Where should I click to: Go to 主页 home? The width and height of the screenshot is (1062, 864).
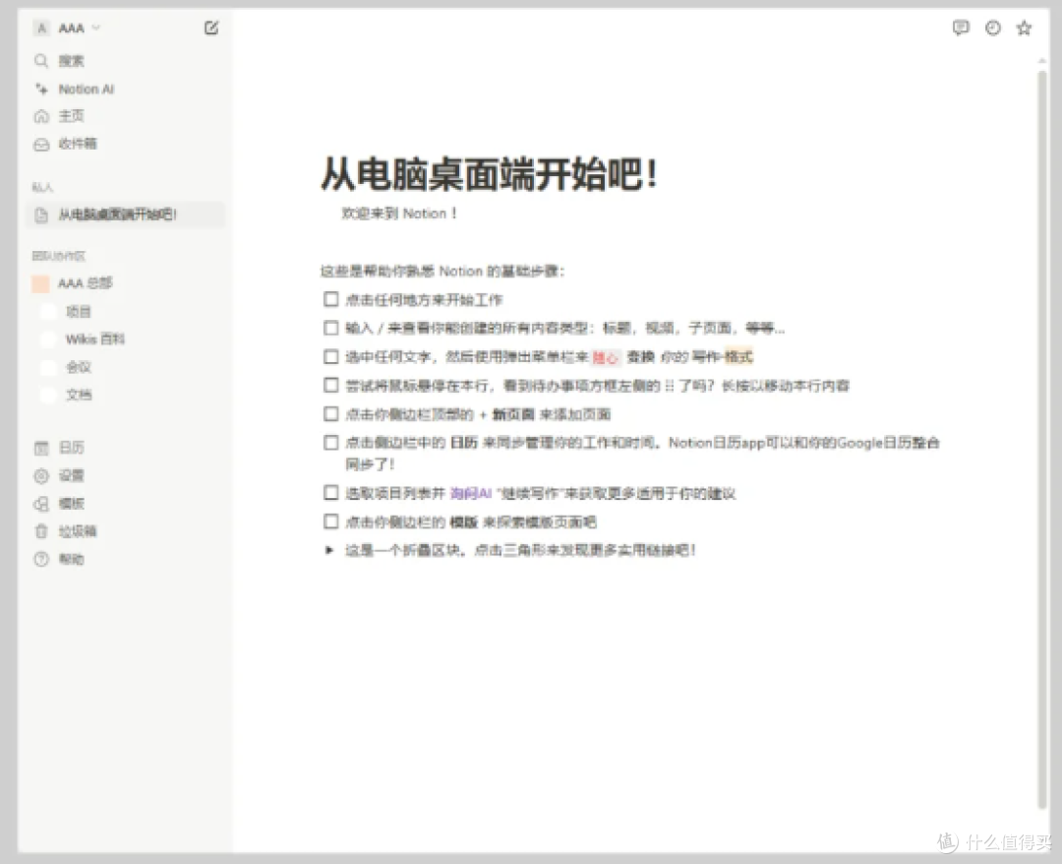point(71,116)
